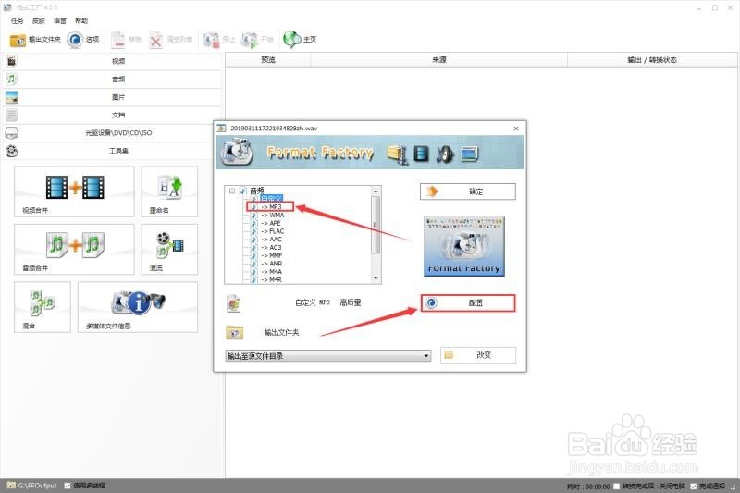Image resolution: width=740 pixels, height=493 pixels.
Task: Click the format tree scrollbar up arrow
Action: click(x=376, y=191)
